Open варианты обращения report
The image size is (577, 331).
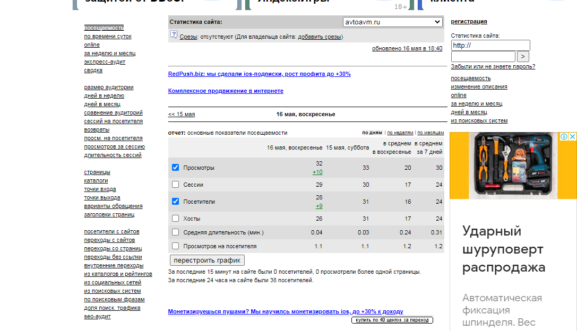113,206
